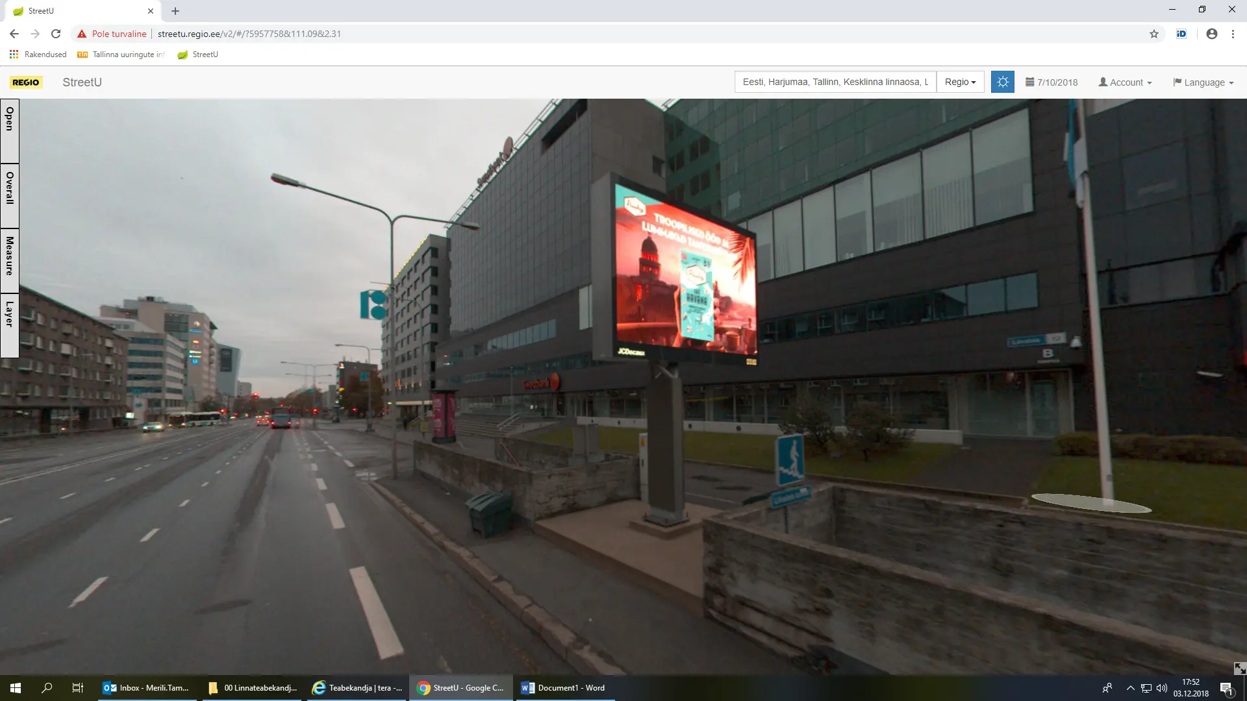Screen dimensions: 1247x701
Task: Click the StreetU title link
Action: (82, 82)
